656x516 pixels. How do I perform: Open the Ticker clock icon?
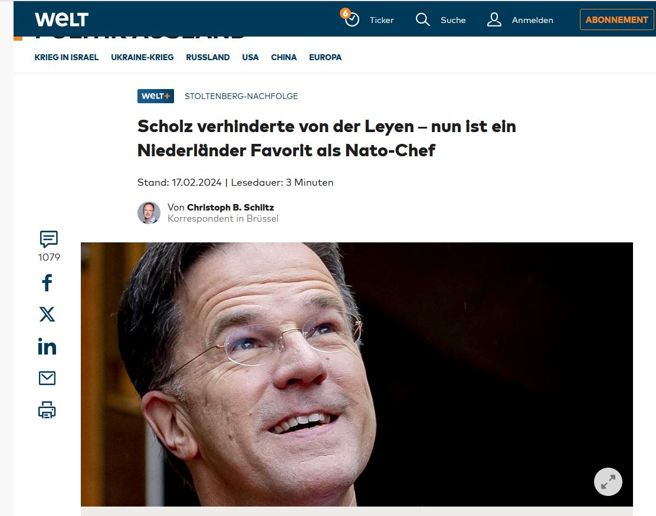(x=350, y=18)
